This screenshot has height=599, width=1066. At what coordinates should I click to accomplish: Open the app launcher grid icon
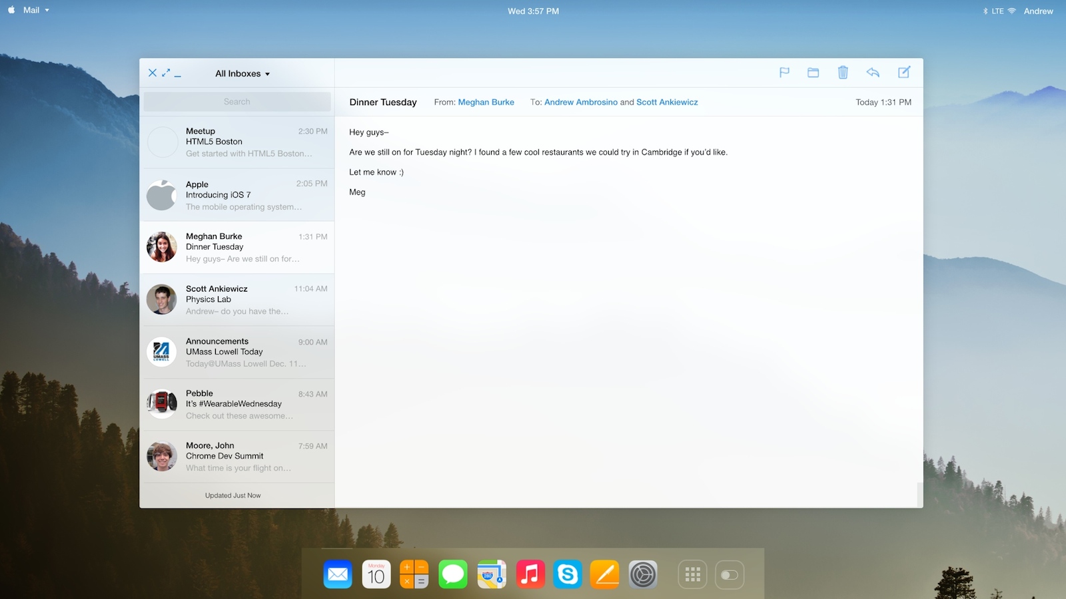pos(692,573)
